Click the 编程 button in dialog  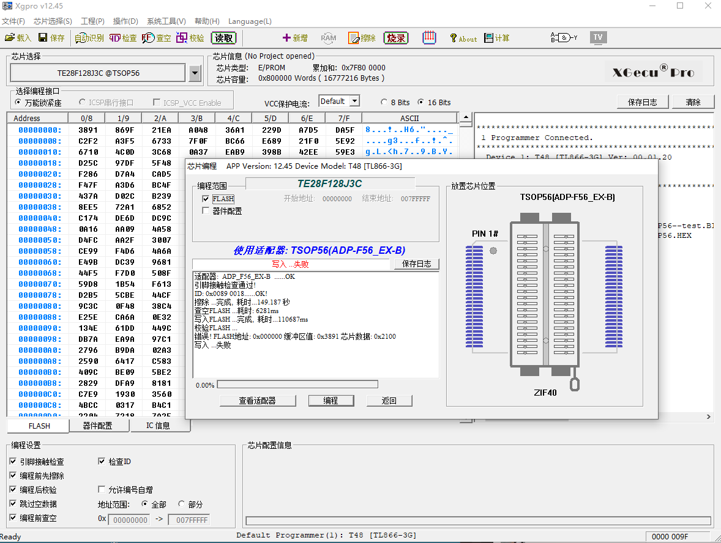tap(331, 401)
